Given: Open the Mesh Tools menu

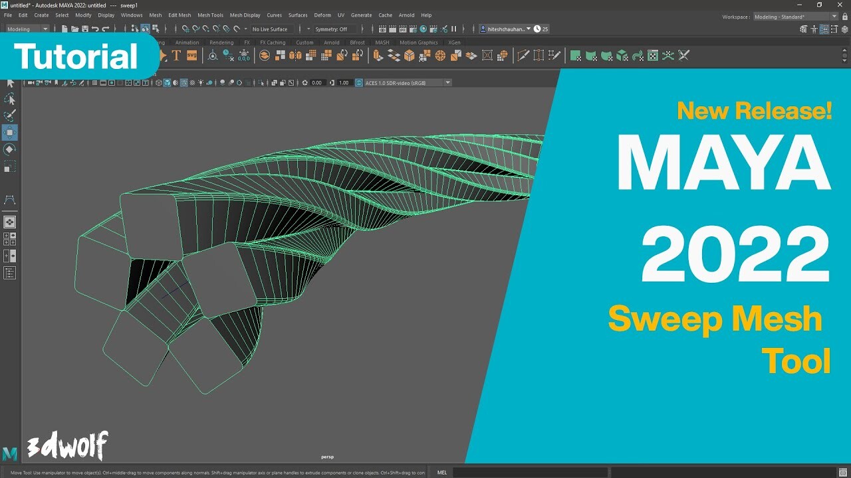Looking at the screenshot, I should 210,15.
